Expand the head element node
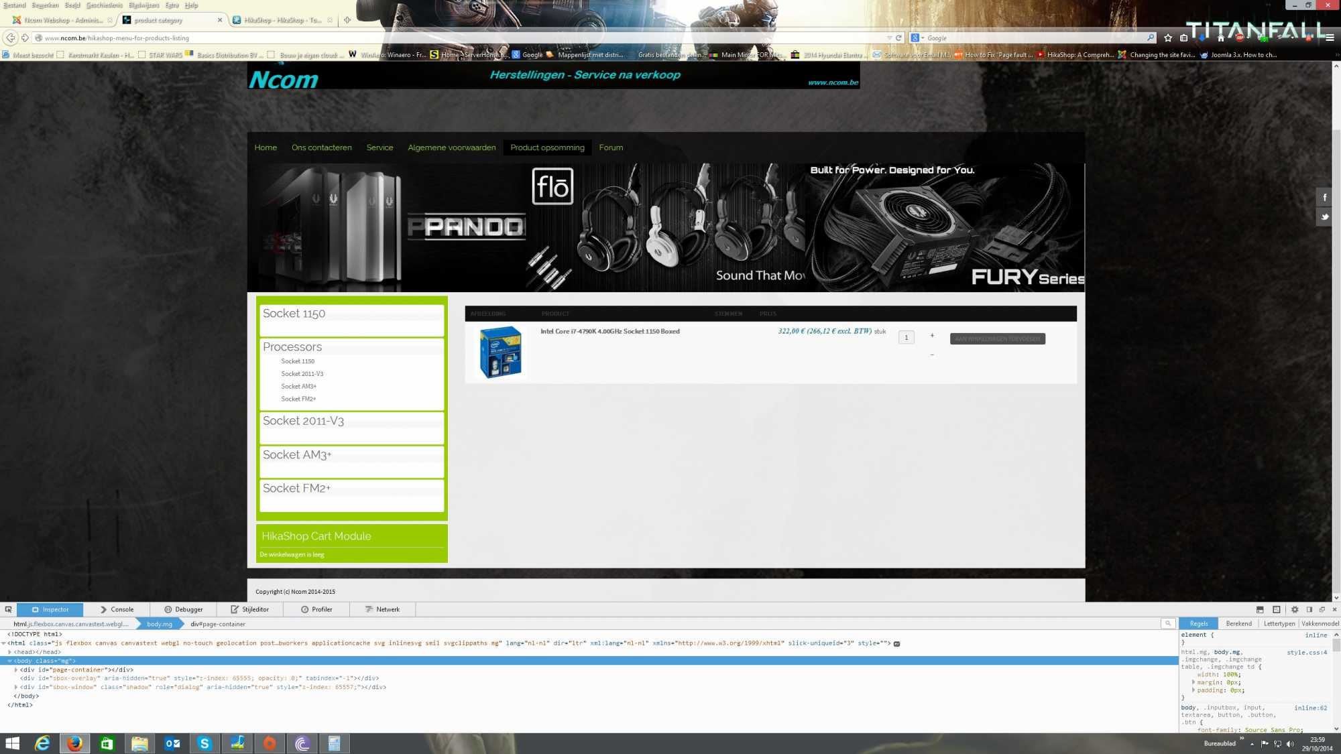 [x=9, y=651]
